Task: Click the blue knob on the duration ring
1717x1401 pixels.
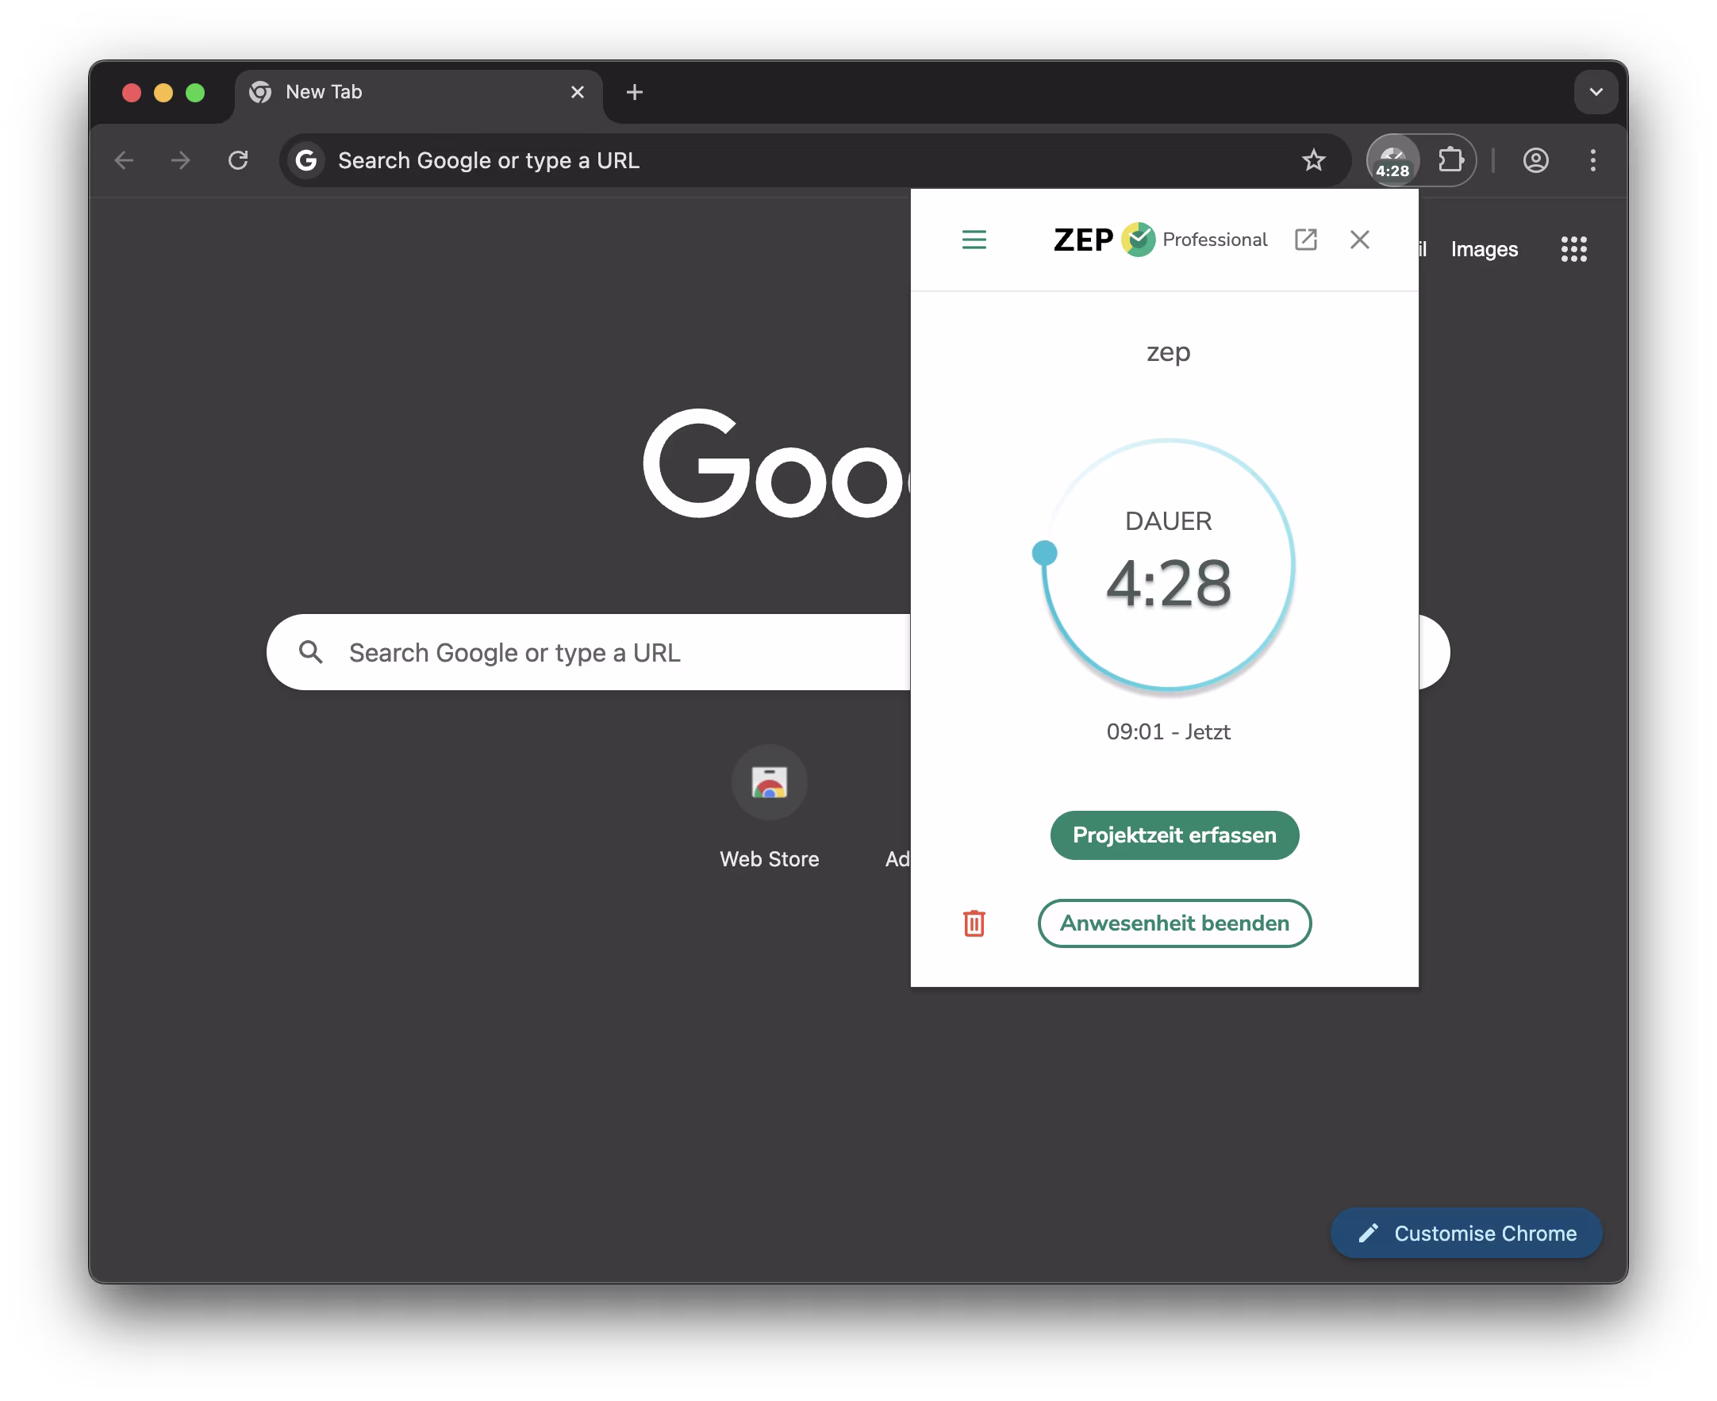Action: click(x=1045, y=553)
